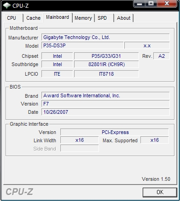Image resolution: width=180 pixels, height=201 pixels.
Task: Open the Cache tab
Action: pos(33,18)
